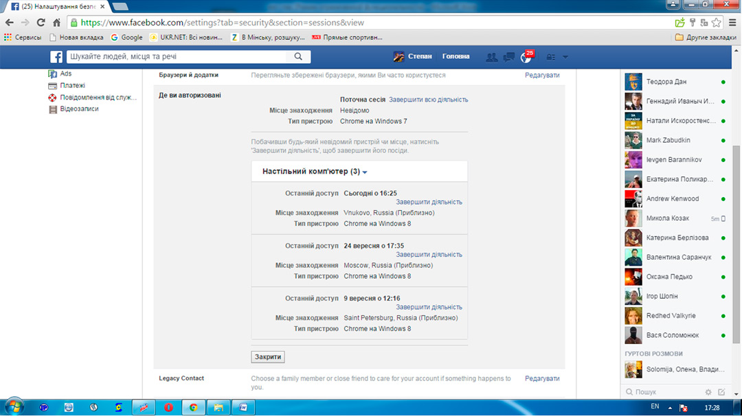Open chat with Mark Zabudkin
The height and width of the screenshot is (416, 742).
[668, 140]
